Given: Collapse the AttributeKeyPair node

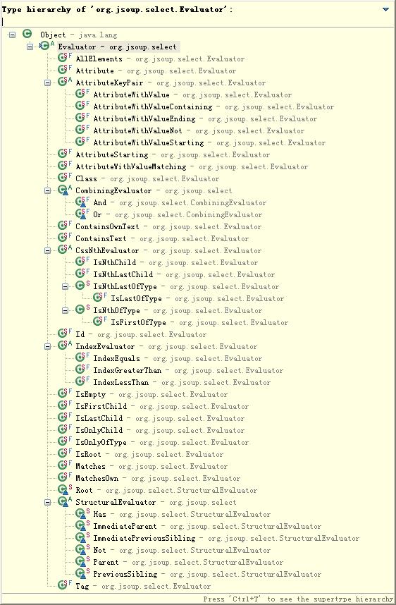Looking at the screenshot, I should (x=47, y=82).
